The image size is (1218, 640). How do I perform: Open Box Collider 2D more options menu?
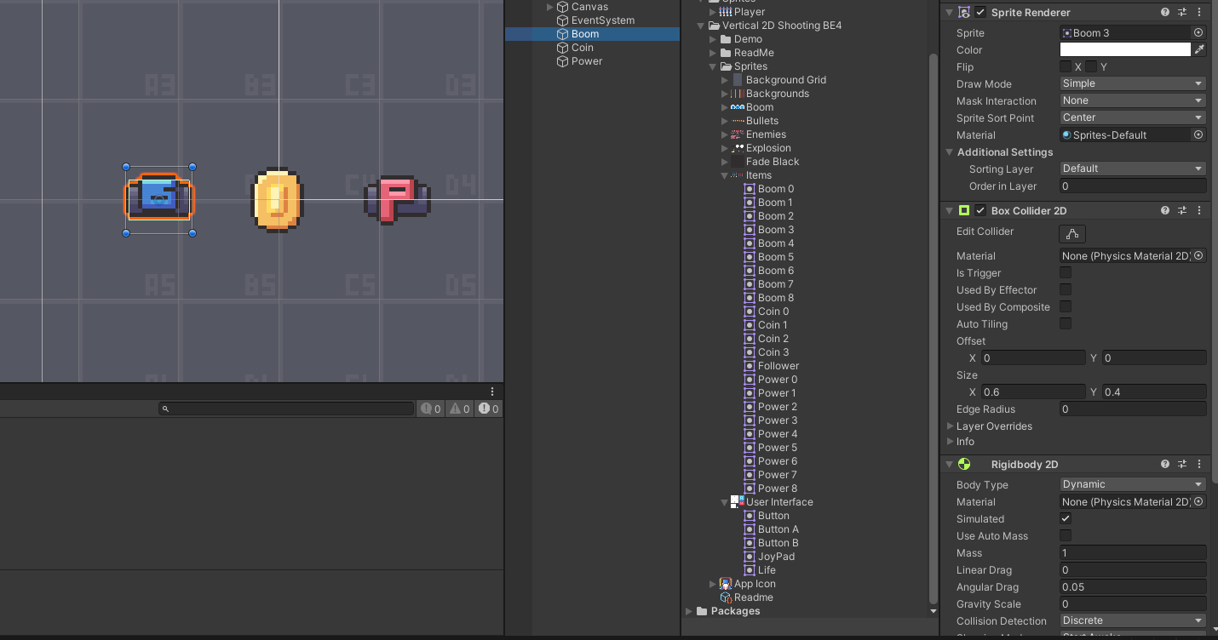click(1198, 210)
